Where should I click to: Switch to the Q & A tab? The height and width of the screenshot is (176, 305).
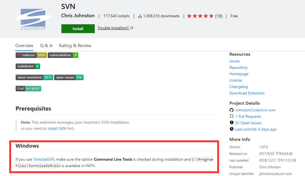coord(46,45)
